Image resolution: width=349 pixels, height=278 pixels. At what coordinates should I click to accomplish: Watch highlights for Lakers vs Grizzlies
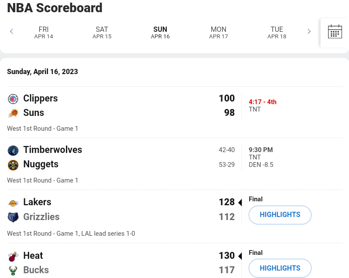click(x=280, y=215)
